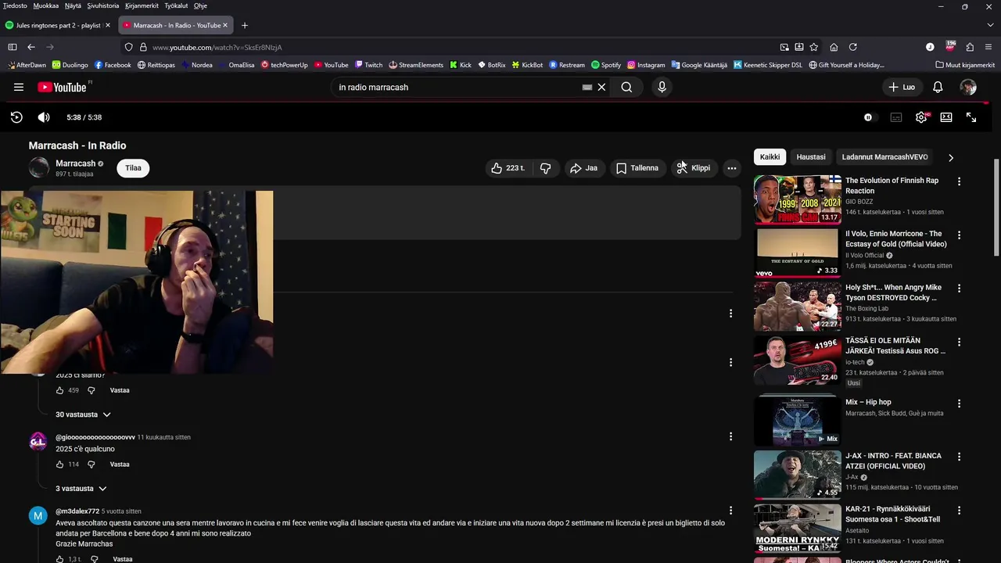Open the Työkalut menu in Firefox

(x=176, y=5)
